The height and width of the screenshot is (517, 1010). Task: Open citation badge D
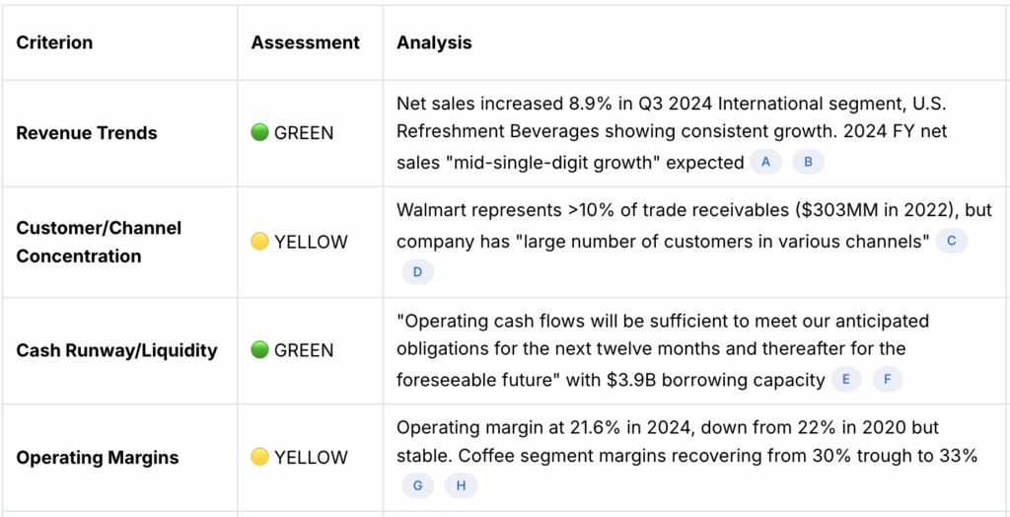(417, 272)
